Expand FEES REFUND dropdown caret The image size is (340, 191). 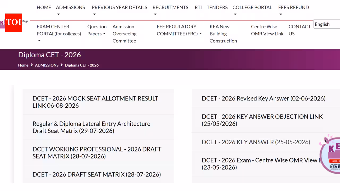pos(281,15)
